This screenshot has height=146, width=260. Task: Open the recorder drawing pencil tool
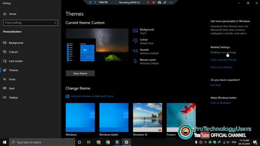click(x=165, y=2)
